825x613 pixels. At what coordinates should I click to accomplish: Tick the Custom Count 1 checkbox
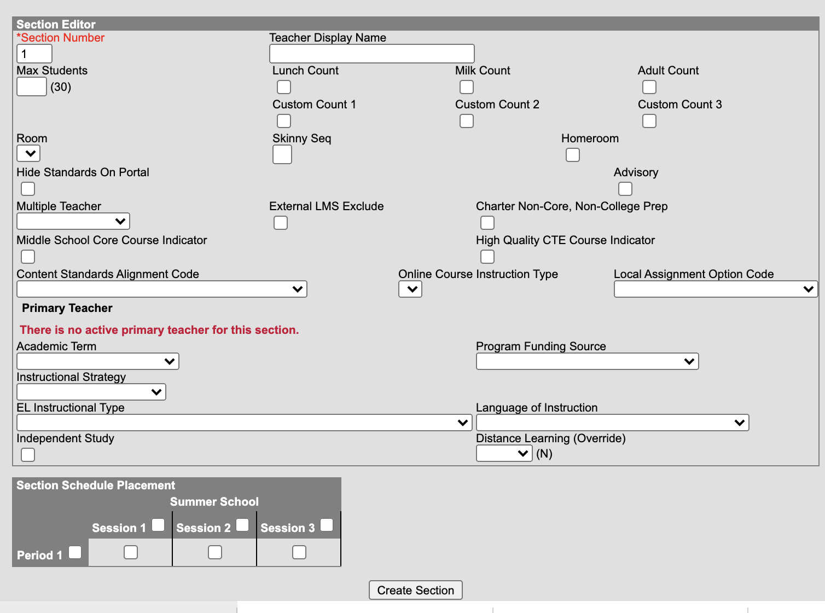coord(284,121)
